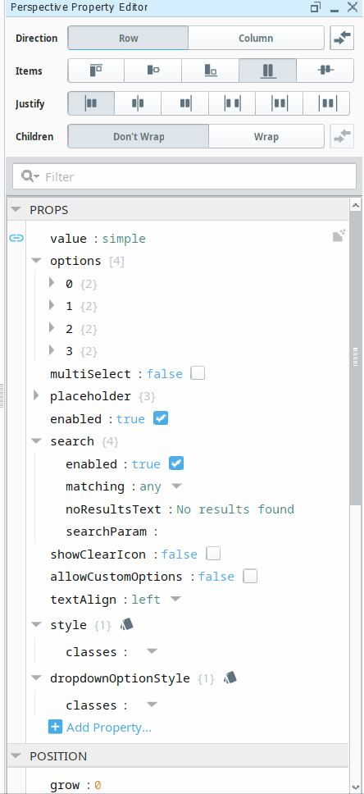
Task: Select the align items to start icon
Action: click(x=96, y=71)
